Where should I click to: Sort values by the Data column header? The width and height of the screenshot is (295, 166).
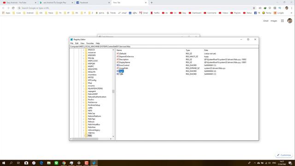coord(206,50)
